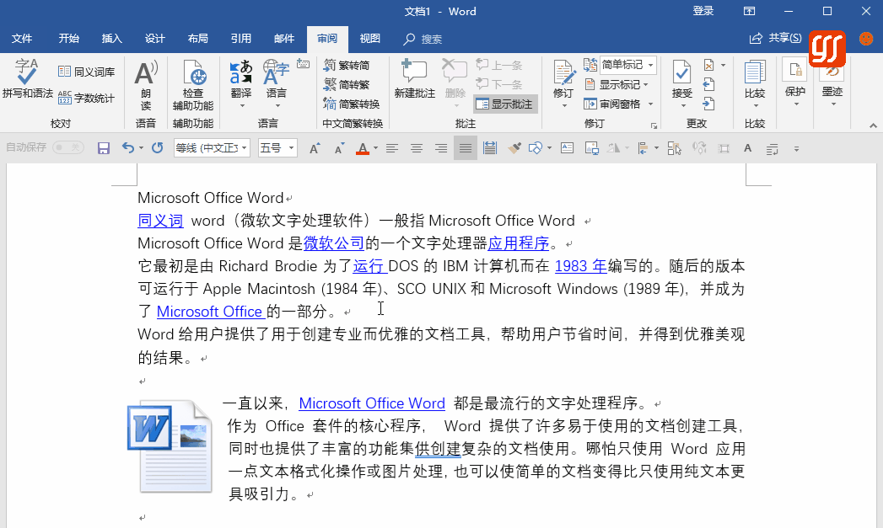Click the 修订 track changes icon
This screenshot has width=883, height=528.
(x=563, y=72)
